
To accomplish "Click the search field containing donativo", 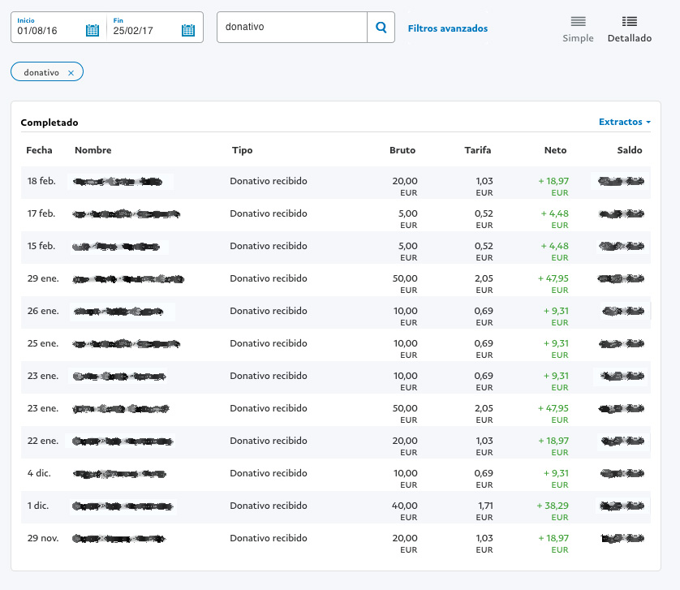I will click(x=292, y=28).
